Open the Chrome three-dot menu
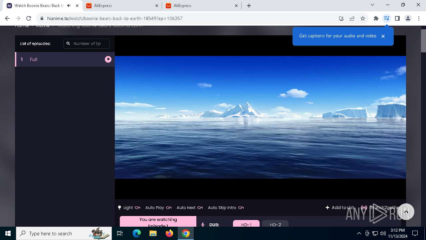The image size is (426, 240). coord(418,18)
